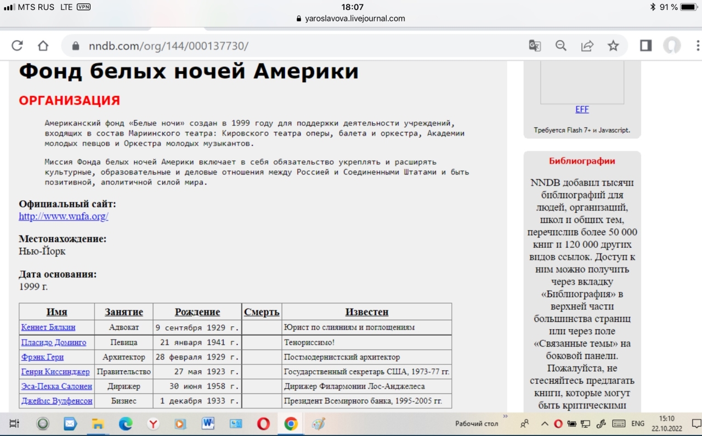This screenshot has width=702, height=436.
Task: Go to the browser home page icon
Action: 43,46
